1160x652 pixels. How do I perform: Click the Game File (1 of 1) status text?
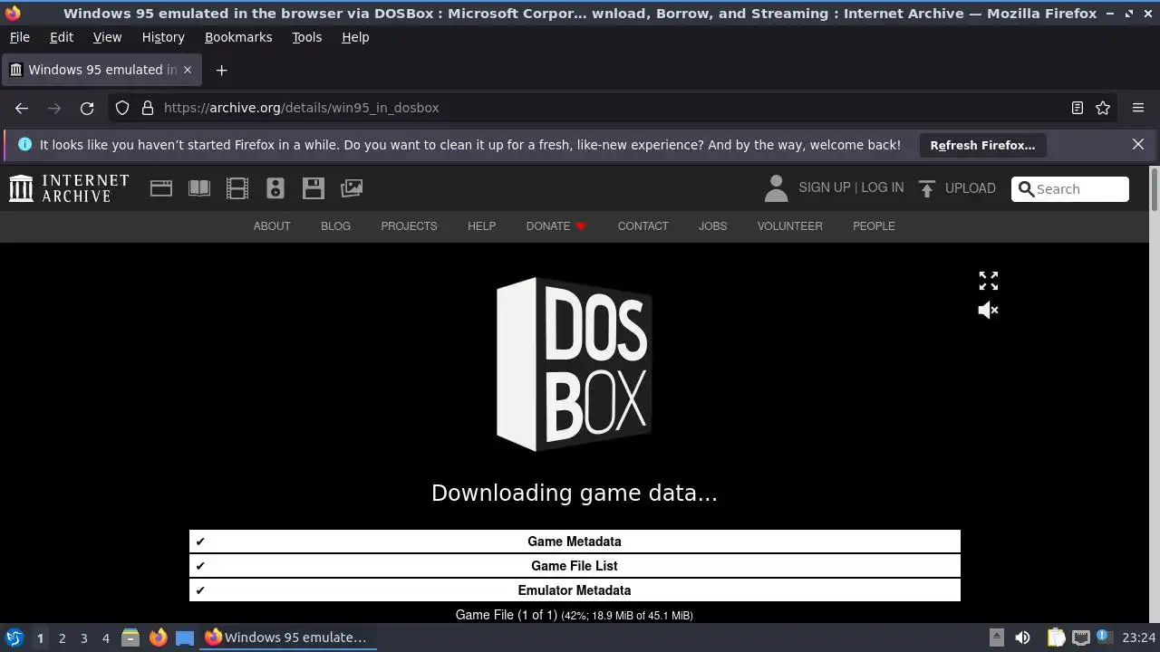(x=575, y=615)
